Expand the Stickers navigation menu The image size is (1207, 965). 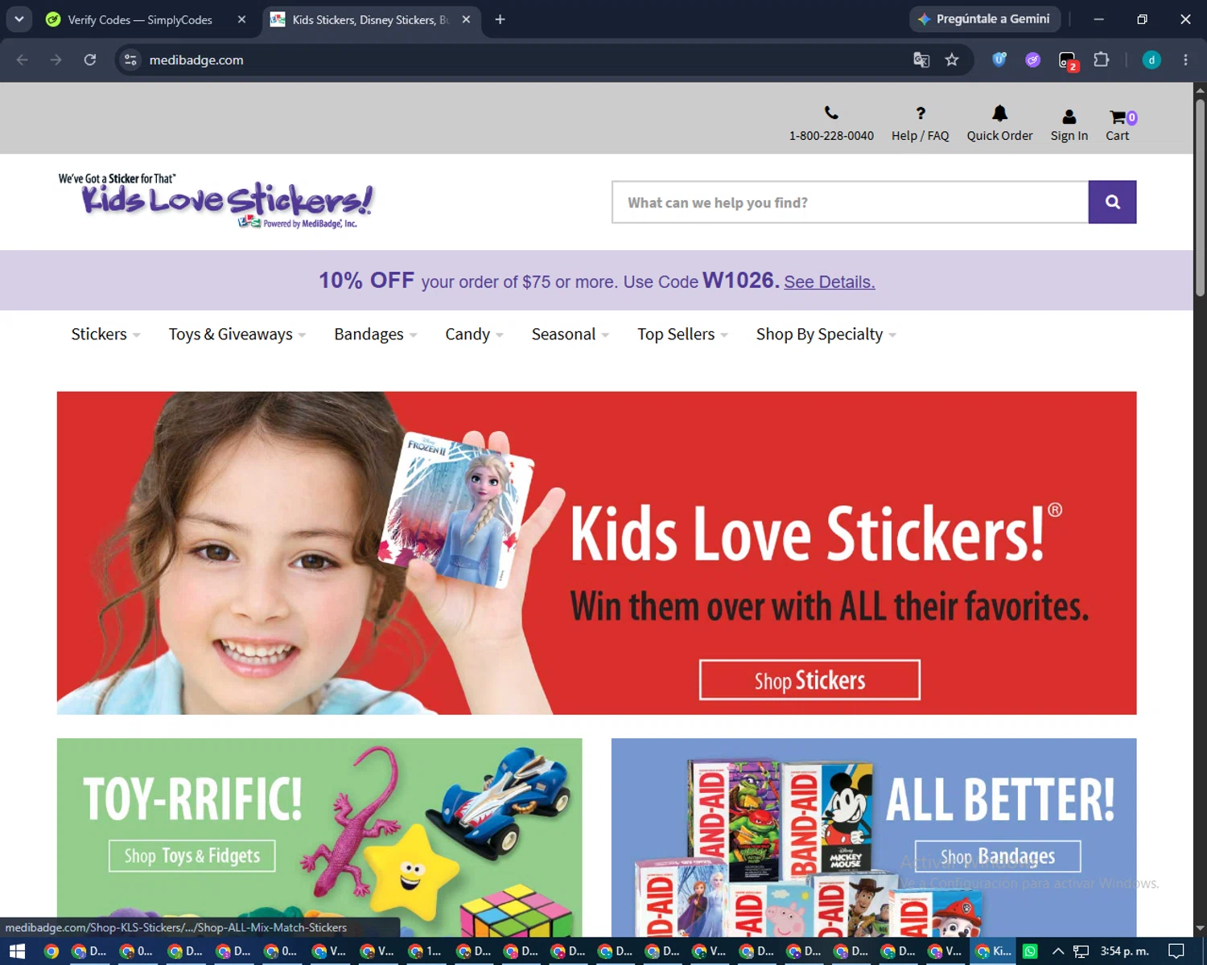point(105,334)
